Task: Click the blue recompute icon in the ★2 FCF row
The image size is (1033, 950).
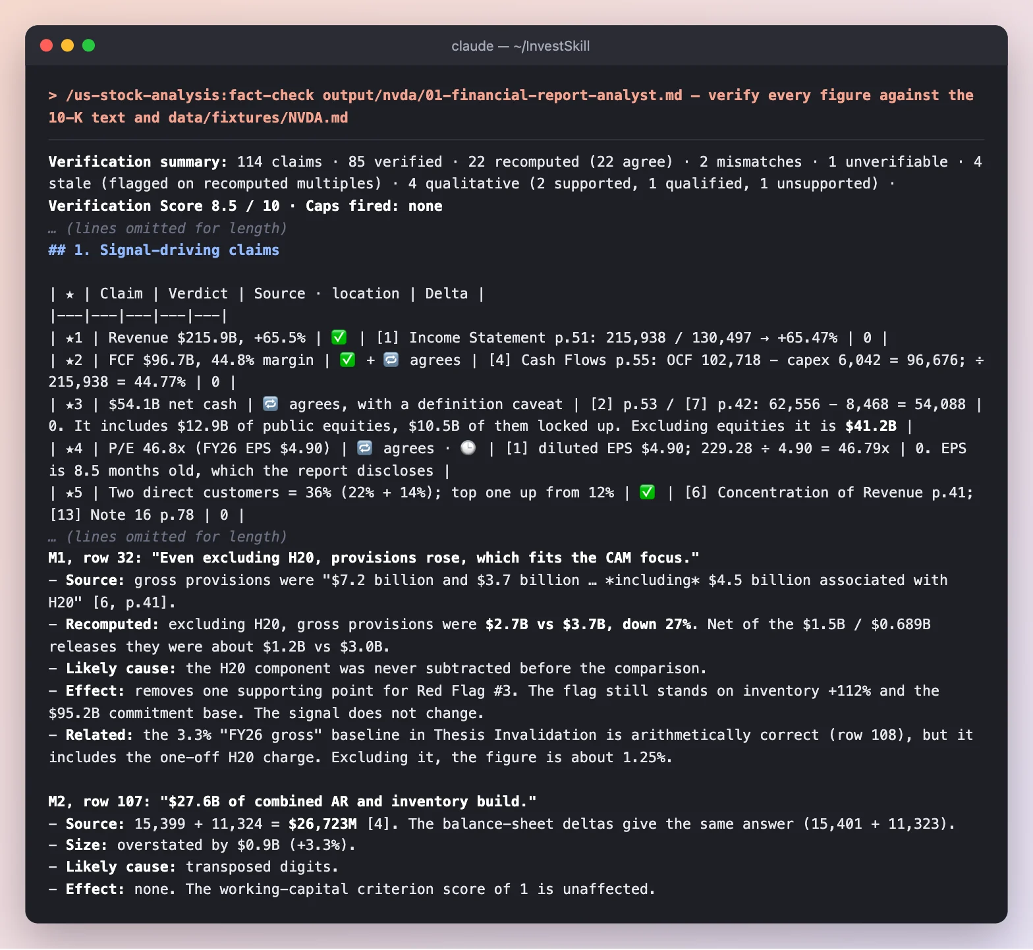Action: point(391,360)
